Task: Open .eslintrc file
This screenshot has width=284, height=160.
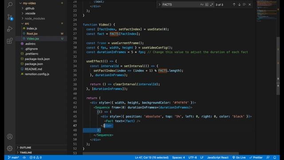Action: (x=30, y=44)
